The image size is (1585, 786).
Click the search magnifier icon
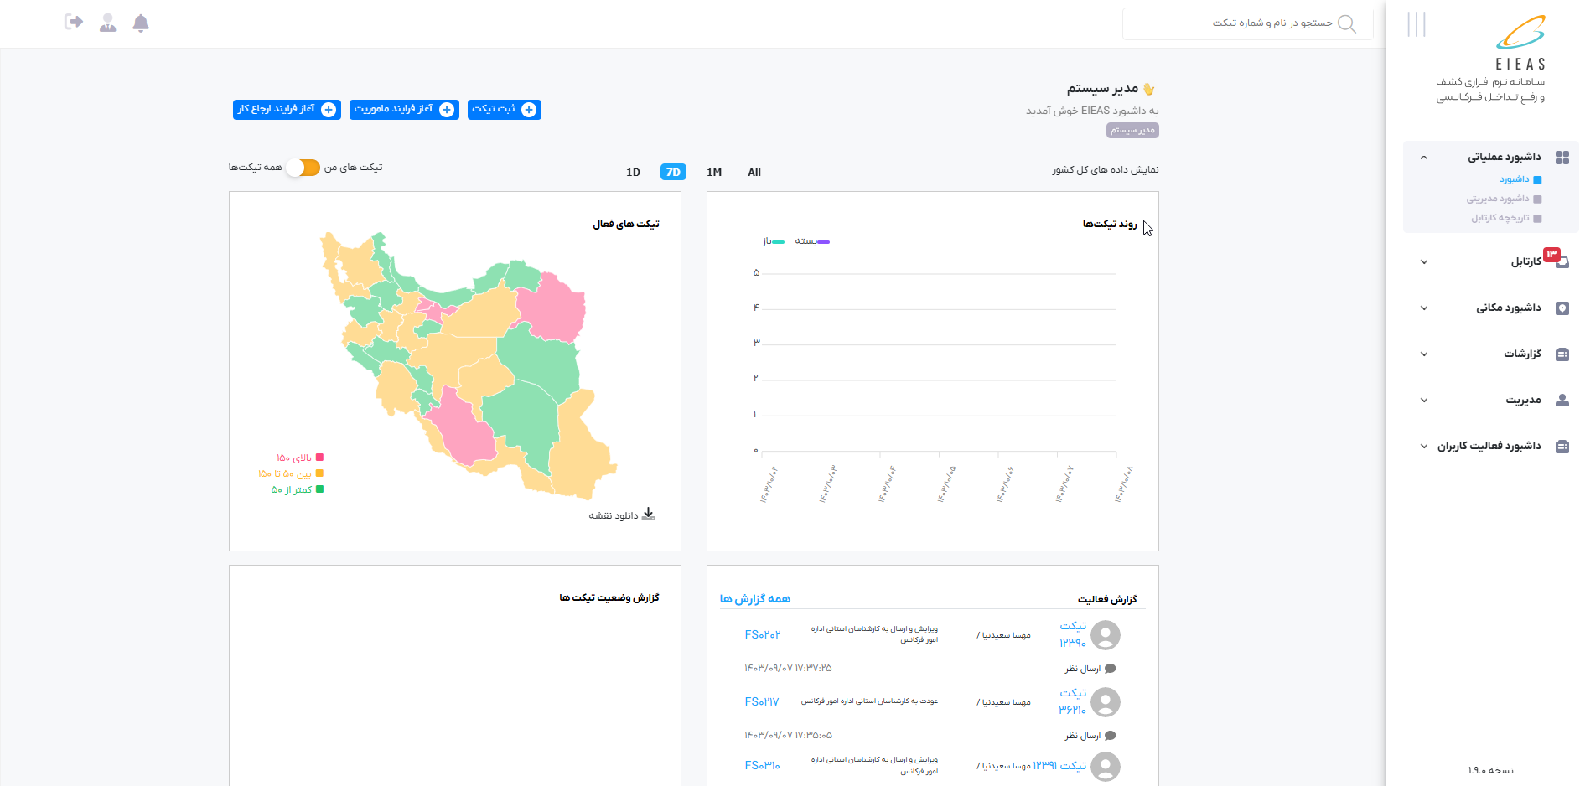click(x=1346, y=24)
